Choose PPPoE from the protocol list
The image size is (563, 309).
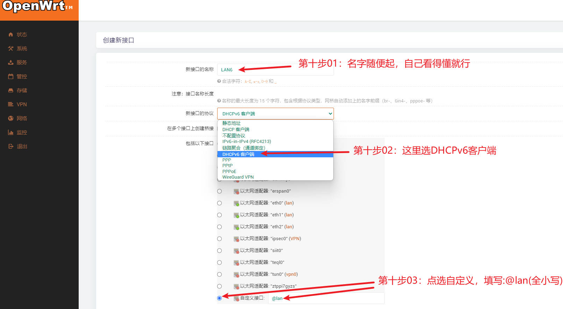229,172
